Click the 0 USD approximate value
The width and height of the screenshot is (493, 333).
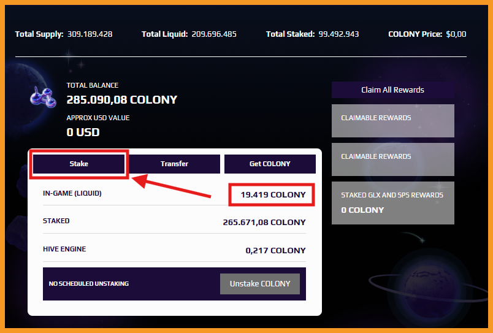pos(83,132)
